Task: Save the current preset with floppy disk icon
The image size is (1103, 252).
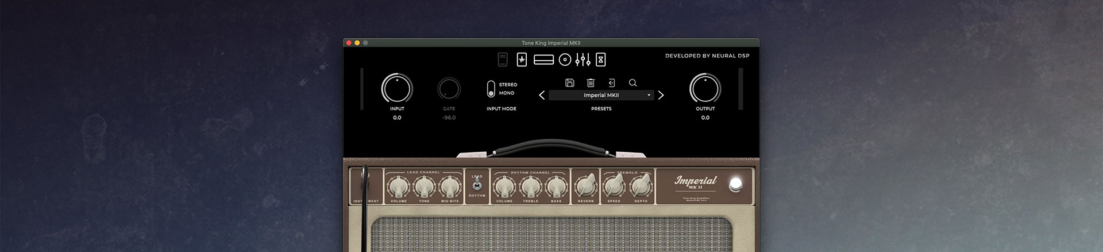Action: tap(570, 82)
